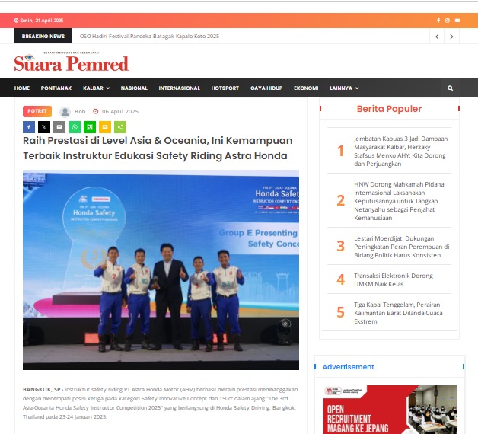Click the 06 April 2025 publish date
Viewport: 478px width, 434px height.
coord(120,112)
